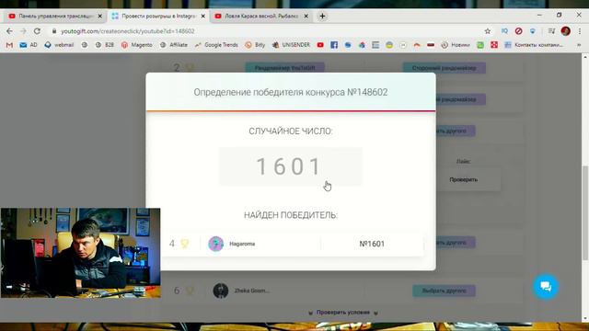Open the UNISENDER bookmark
This screenshot has height=331, width=589.
pos(291,45)
